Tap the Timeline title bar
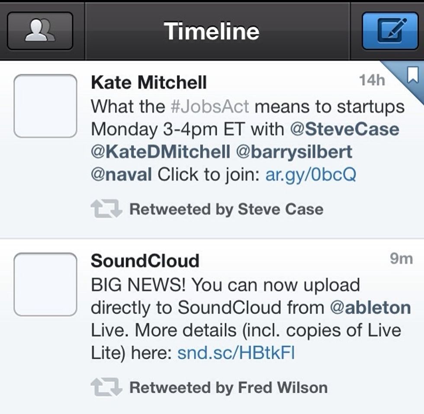The width and height of the screenshot is (424, 414). tap(212, 31)
